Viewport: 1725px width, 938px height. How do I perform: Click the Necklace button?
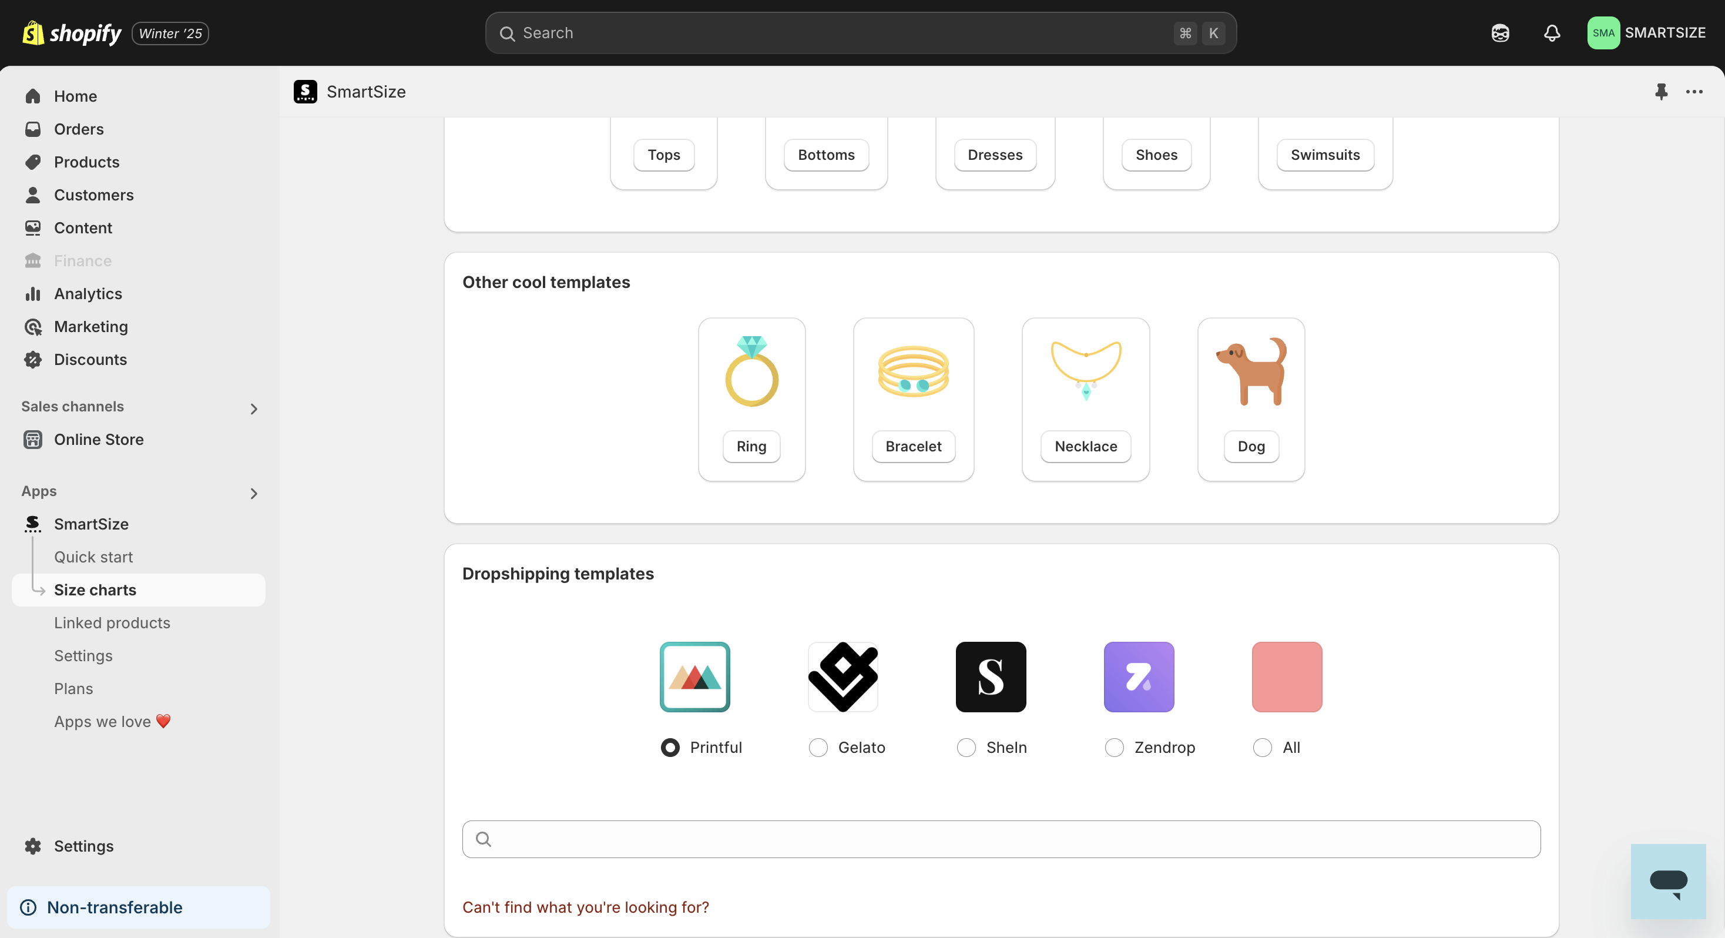(x=1086, y=446)
